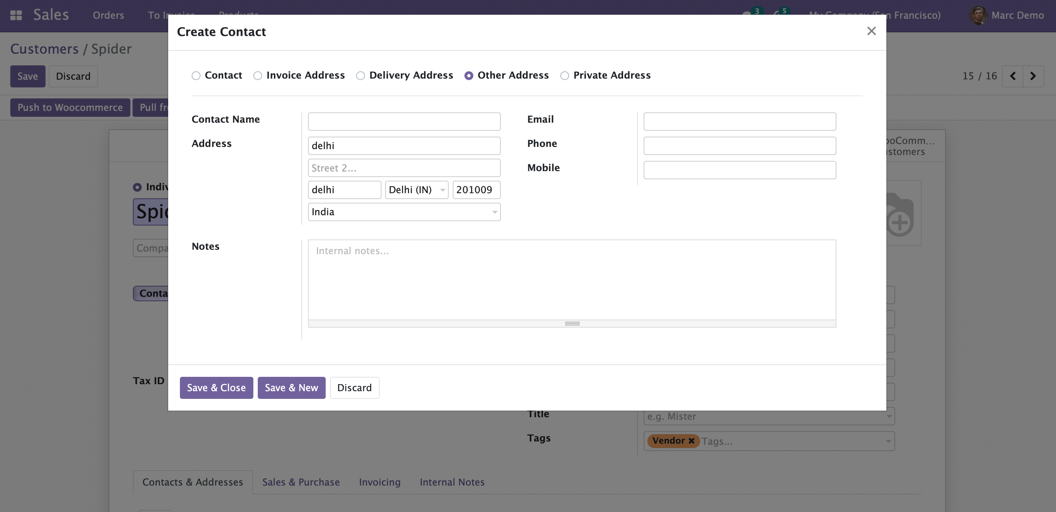This screenshot has height=512, width=1056.
Task: Expand the India country dropdown
Action: tap(494, 212)
